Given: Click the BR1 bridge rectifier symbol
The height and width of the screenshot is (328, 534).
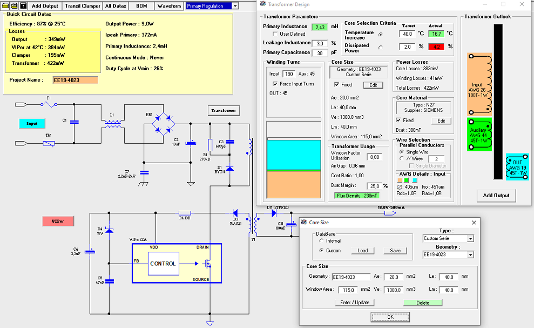Looking at the screenshot, I should 165,124.
